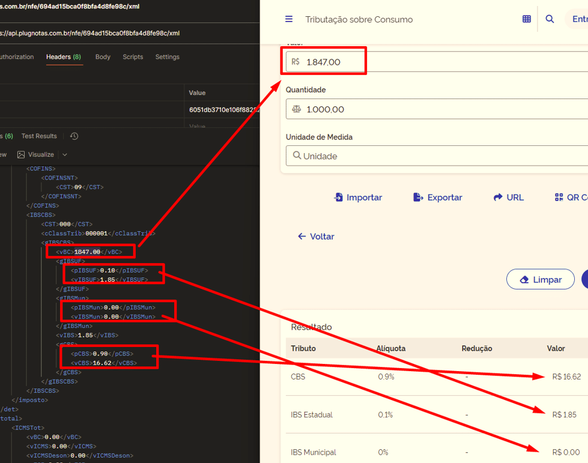Expand the Visualize dropdown chevron
Viewport: 588px width, 463px height.
[65, 154]
